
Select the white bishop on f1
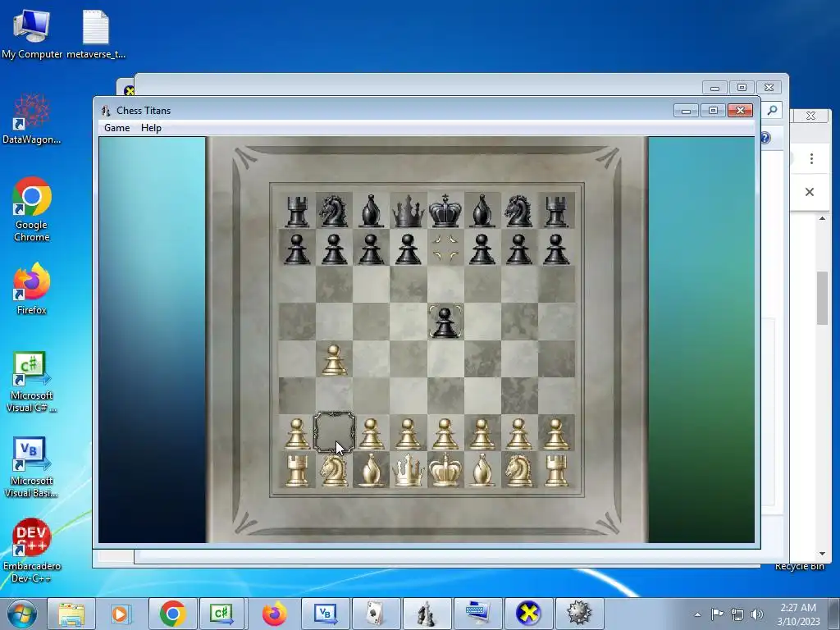[x=482, y=470]
